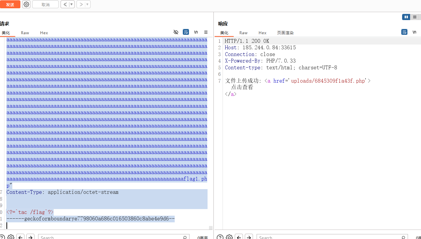The height and width of the screenshot is (239, 421).
Task: Open Repeater settings gear beside 发送
Action: (x=26, y=4)
